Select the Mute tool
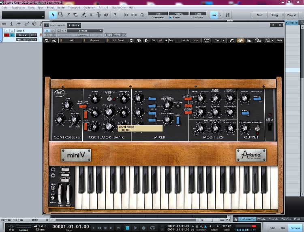Viewport: 304px width, 232px height. (x=91, y=15)
